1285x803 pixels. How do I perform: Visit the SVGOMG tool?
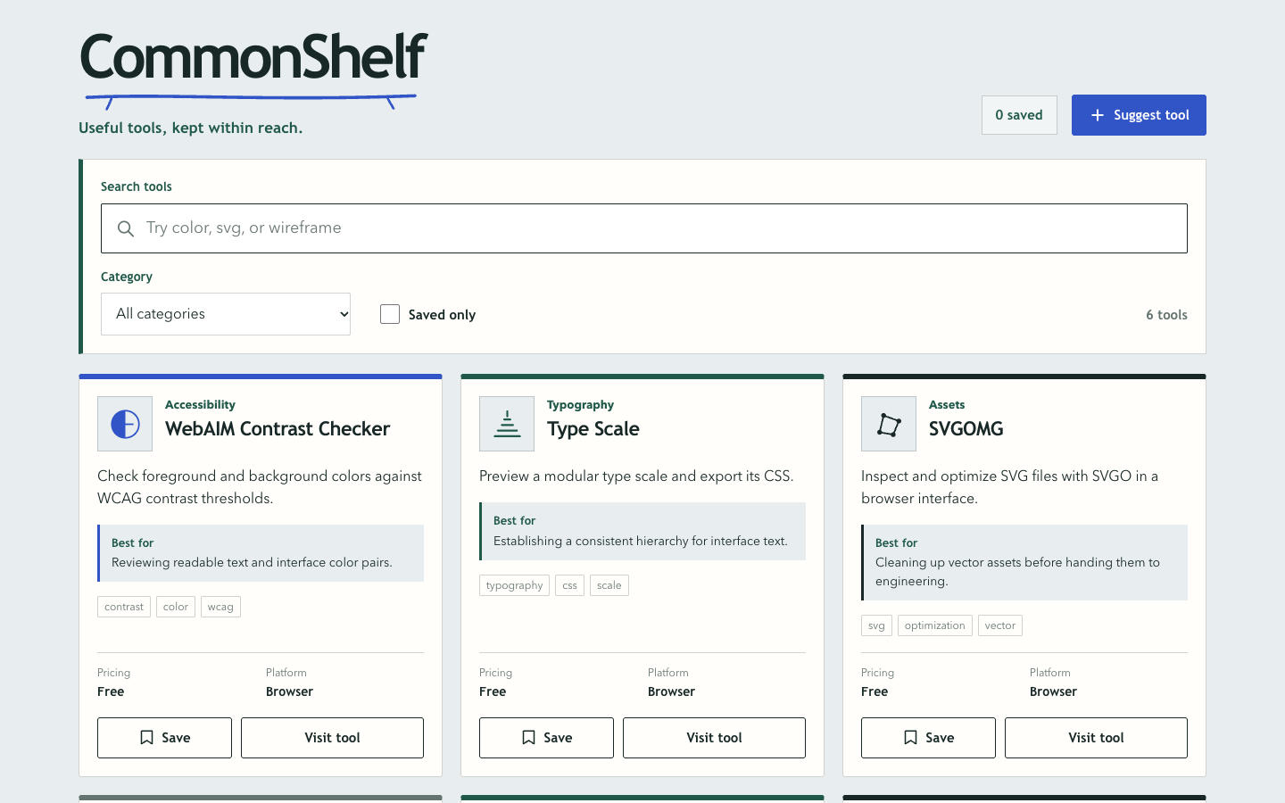click(1096, 738)
